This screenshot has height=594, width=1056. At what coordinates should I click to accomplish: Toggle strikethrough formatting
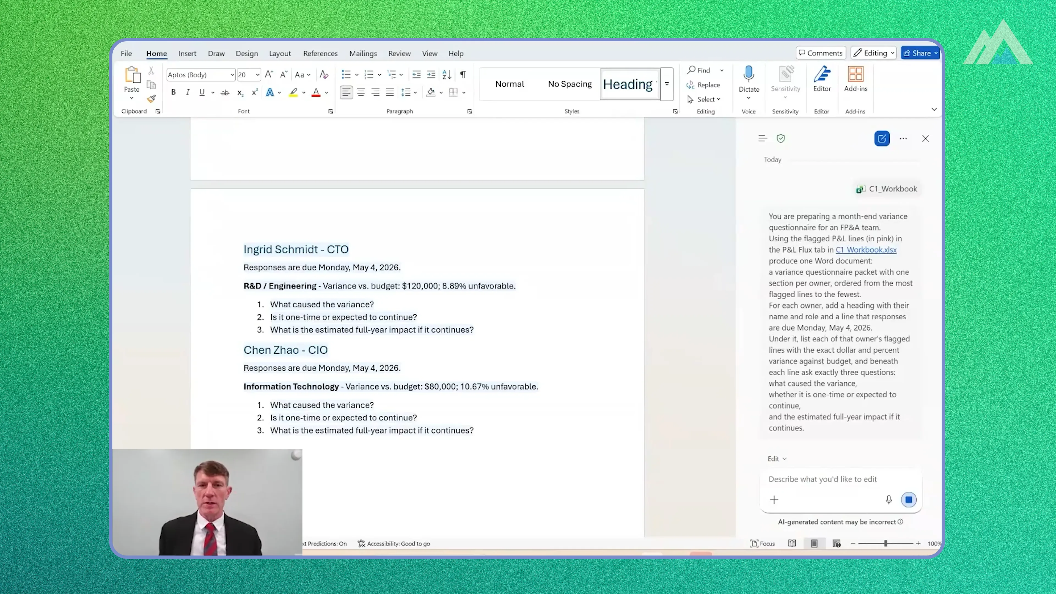pyautogui.click(x=225, y=93)
